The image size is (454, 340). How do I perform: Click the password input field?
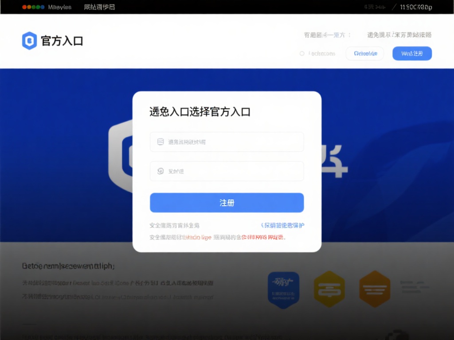[x=227, y=171]
